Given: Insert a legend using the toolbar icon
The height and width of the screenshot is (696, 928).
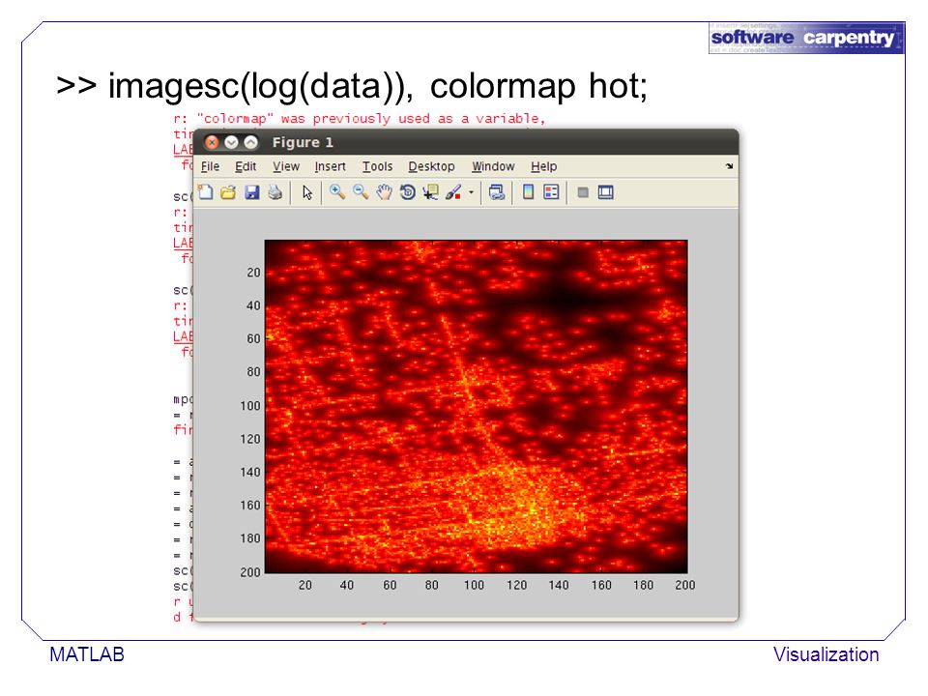Looking at the screenshot, I should click(551, 192).
